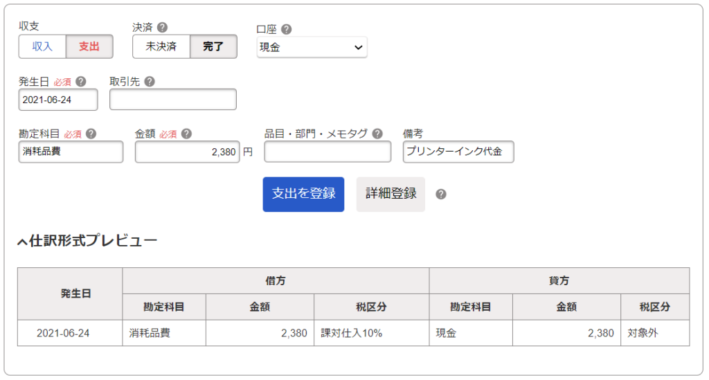The width and height of the screenshot is (709, 380).
Task: Show help for 取引先 field
Action: tap(150, 82)
